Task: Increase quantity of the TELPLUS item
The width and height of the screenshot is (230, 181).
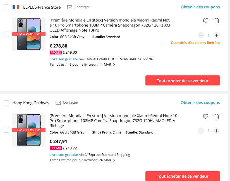Action: (x=217, y=35)
